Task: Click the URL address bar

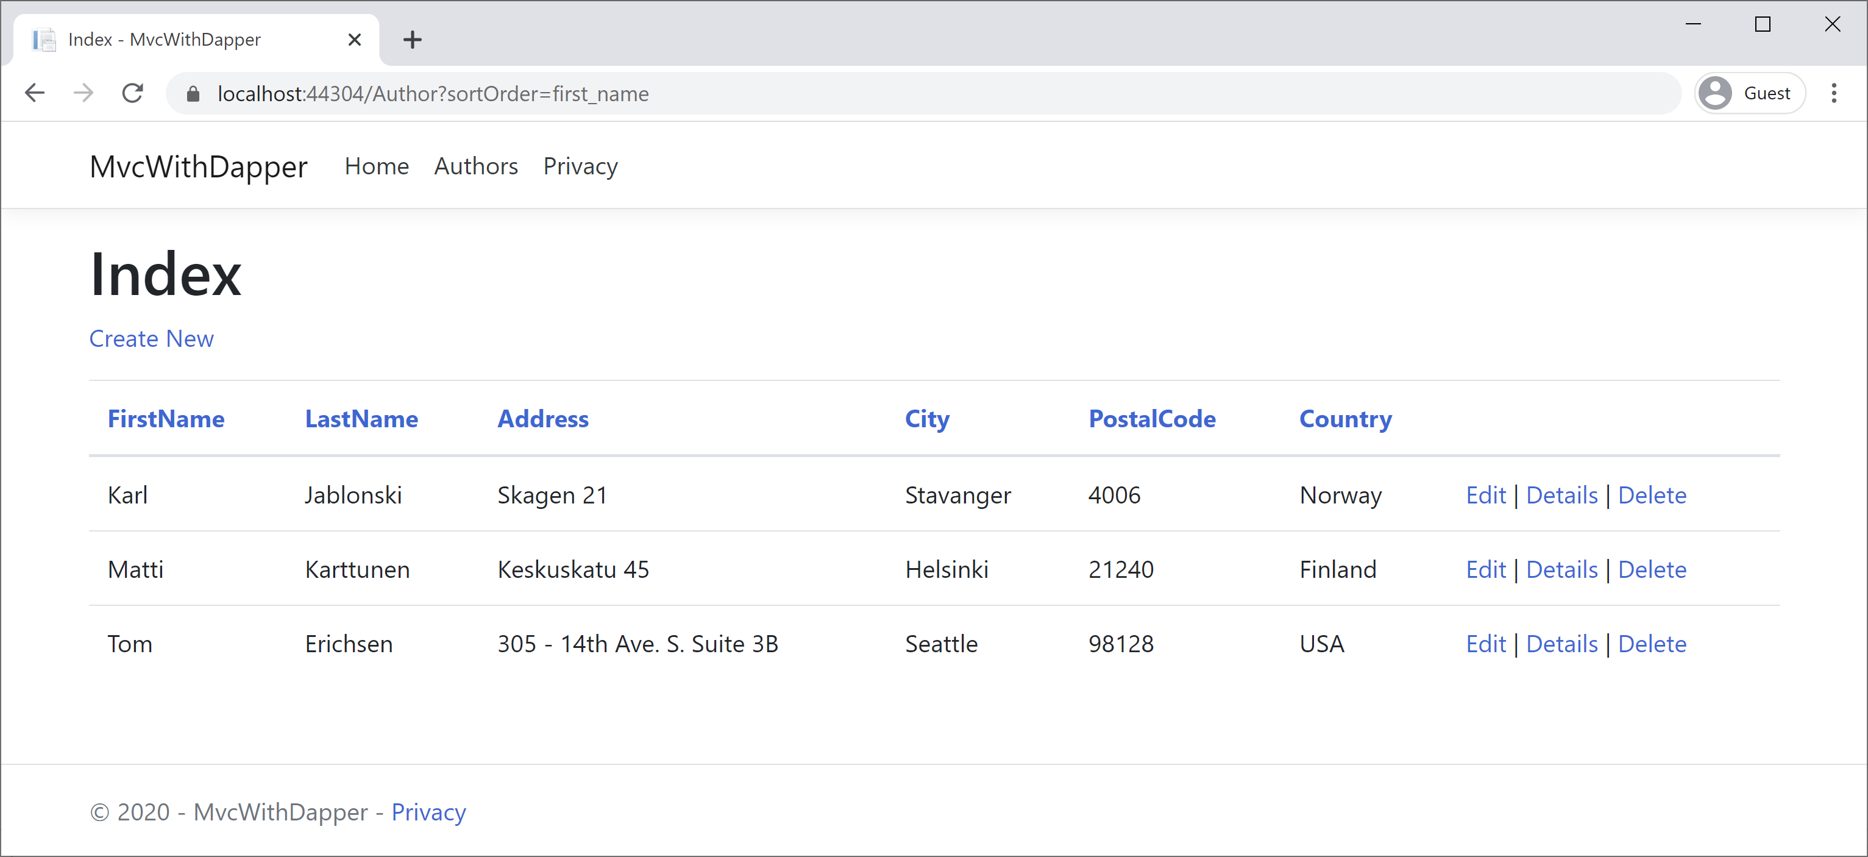Action: pos(870,93)
